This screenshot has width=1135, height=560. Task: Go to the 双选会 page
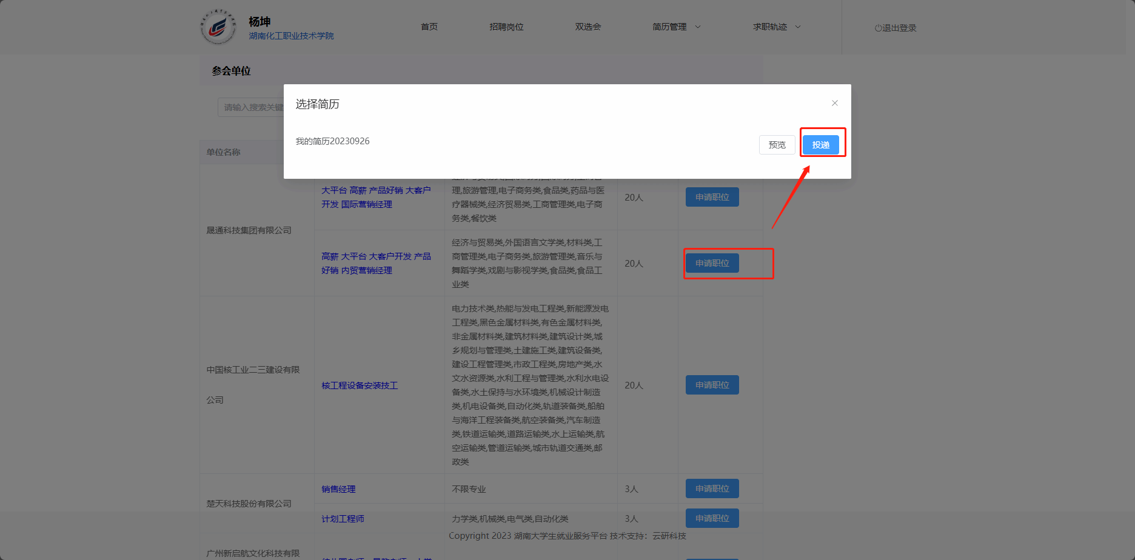coord(588,27)
